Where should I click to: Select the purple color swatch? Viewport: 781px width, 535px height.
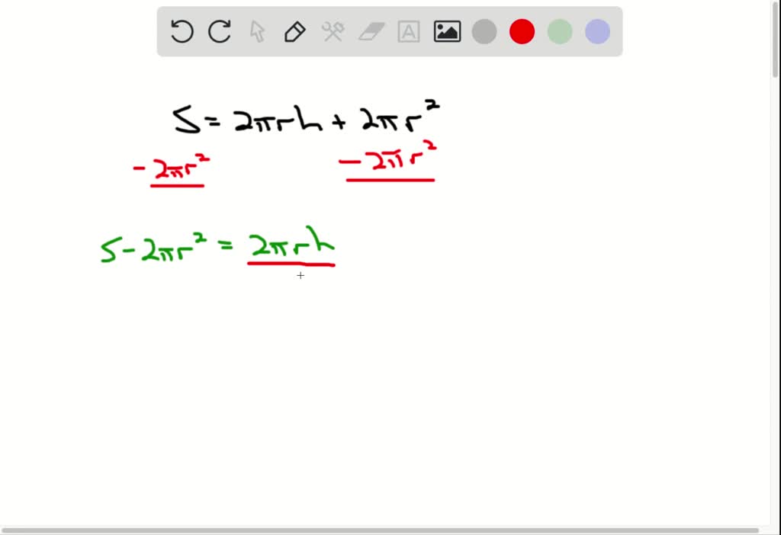click(596, 31)
